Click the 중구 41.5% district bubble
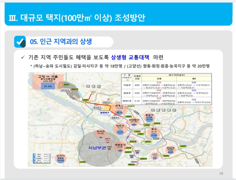Viewport: 236px width, 180px height. pos(154,132)
